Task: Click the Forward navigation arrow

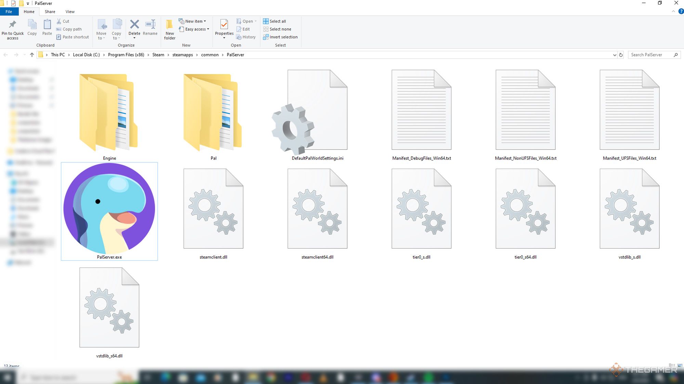Action: coord(16,55)
